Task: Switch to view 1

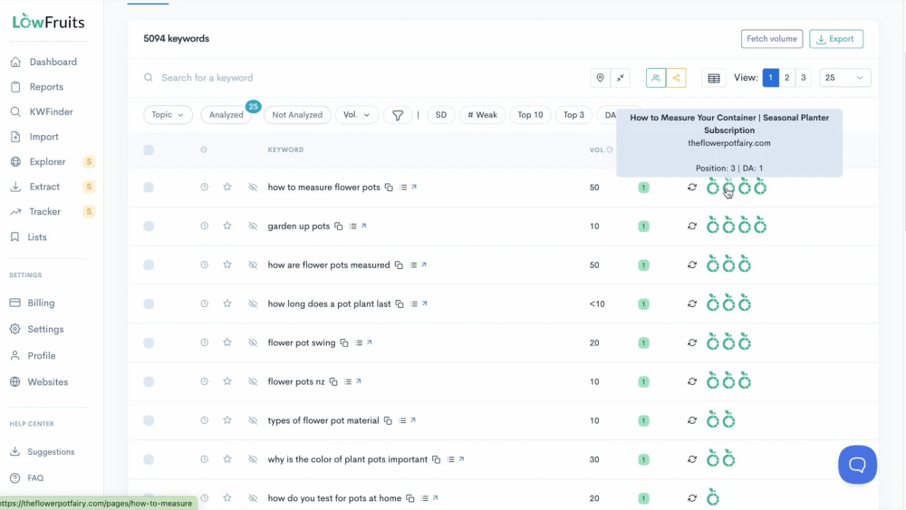Action: (770, 77)
